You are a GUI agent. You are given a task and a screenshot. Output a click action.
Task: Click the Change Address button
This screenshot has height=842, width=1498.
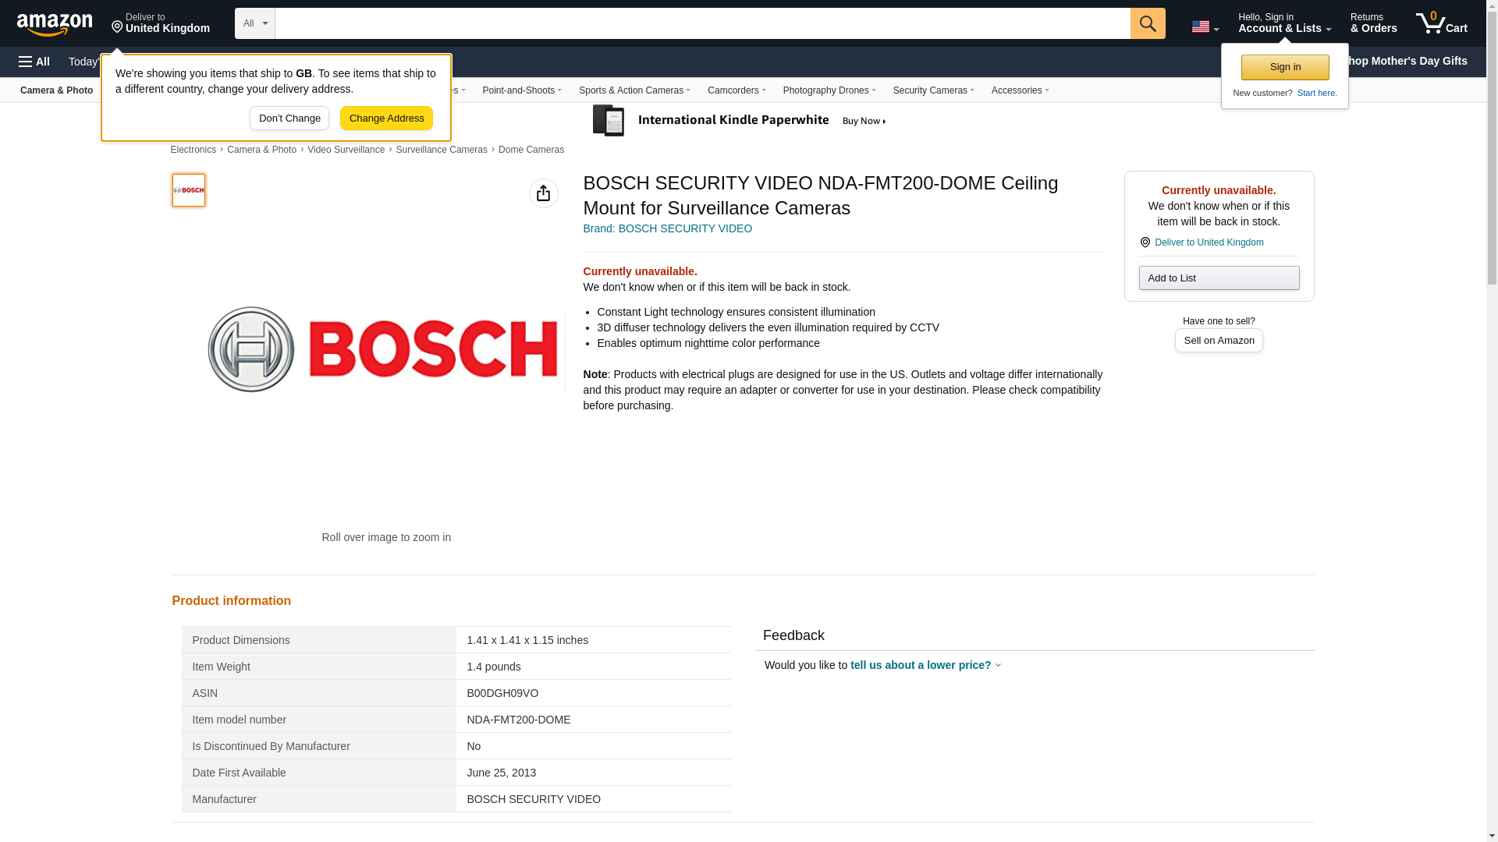pos(386,119)
